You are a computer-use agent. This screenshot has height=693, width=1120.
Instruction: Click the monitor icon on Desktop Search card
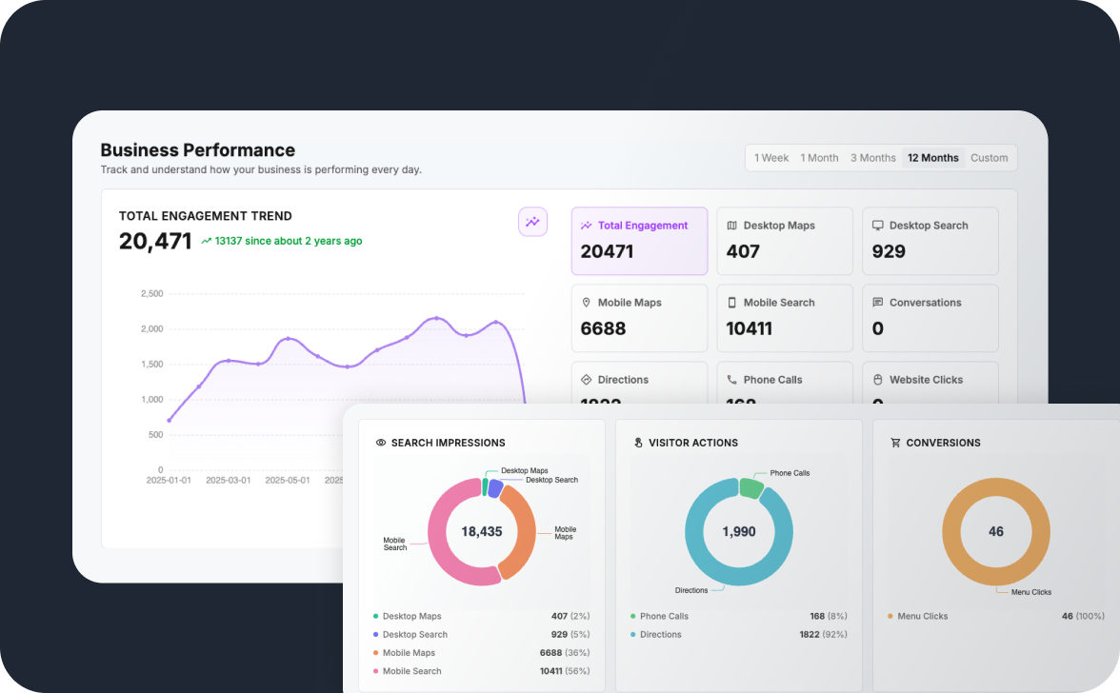(876, 225)
